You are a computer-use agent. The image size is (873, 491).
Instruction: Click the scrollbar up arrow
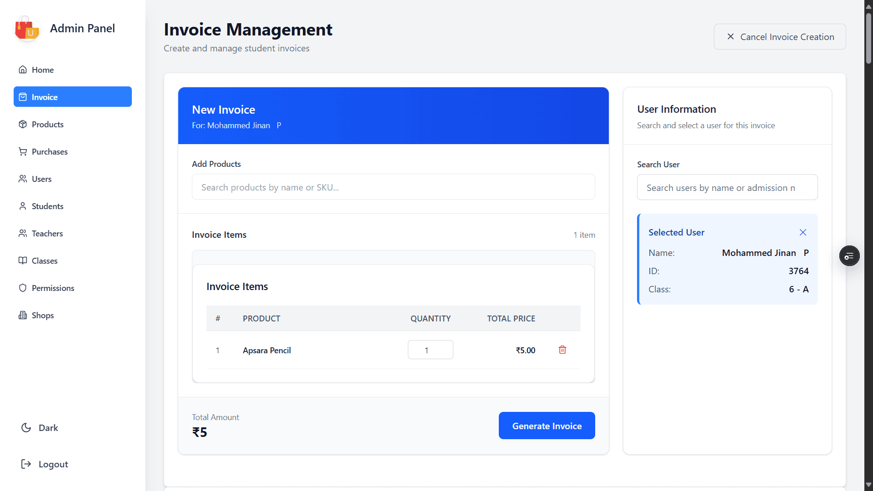[x=868, y=6]
